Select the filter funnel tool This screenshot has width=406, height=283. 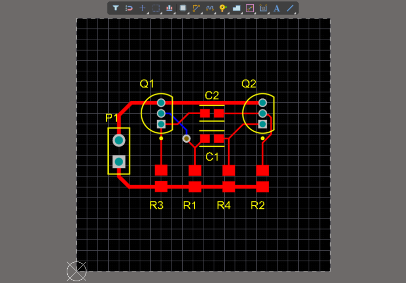116,8
